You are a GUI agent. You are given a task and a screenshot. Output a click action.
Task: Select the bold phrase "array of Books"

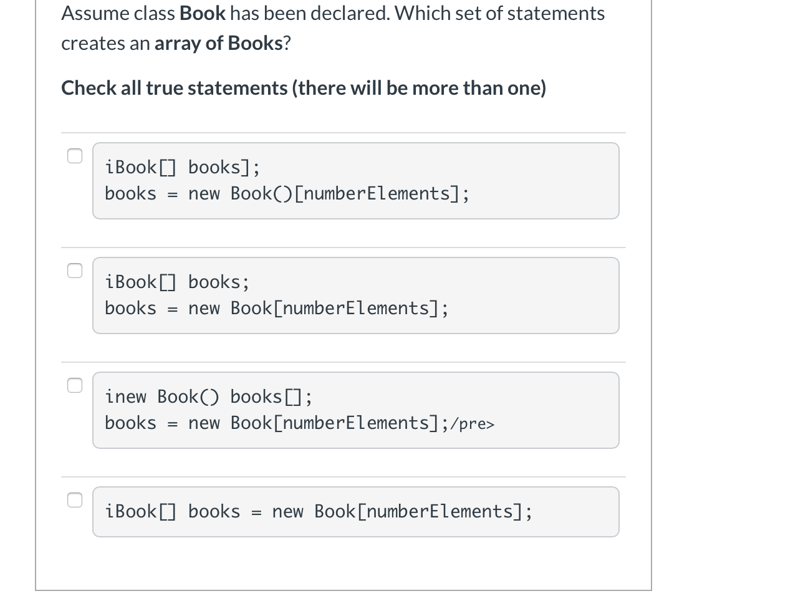click(x=218, y=42)
